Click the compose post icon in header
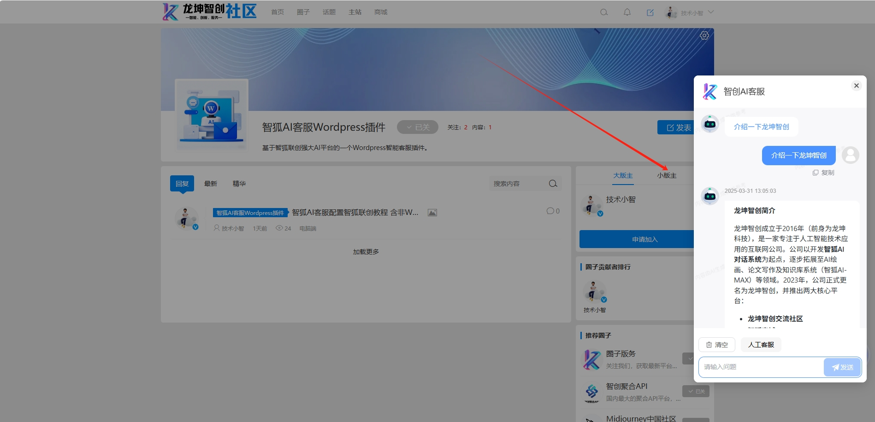Viewport: 875px width, 422px height. click(650, 12)
